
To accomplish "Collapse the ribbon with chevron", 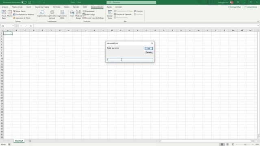I will (x=258, y=21).
